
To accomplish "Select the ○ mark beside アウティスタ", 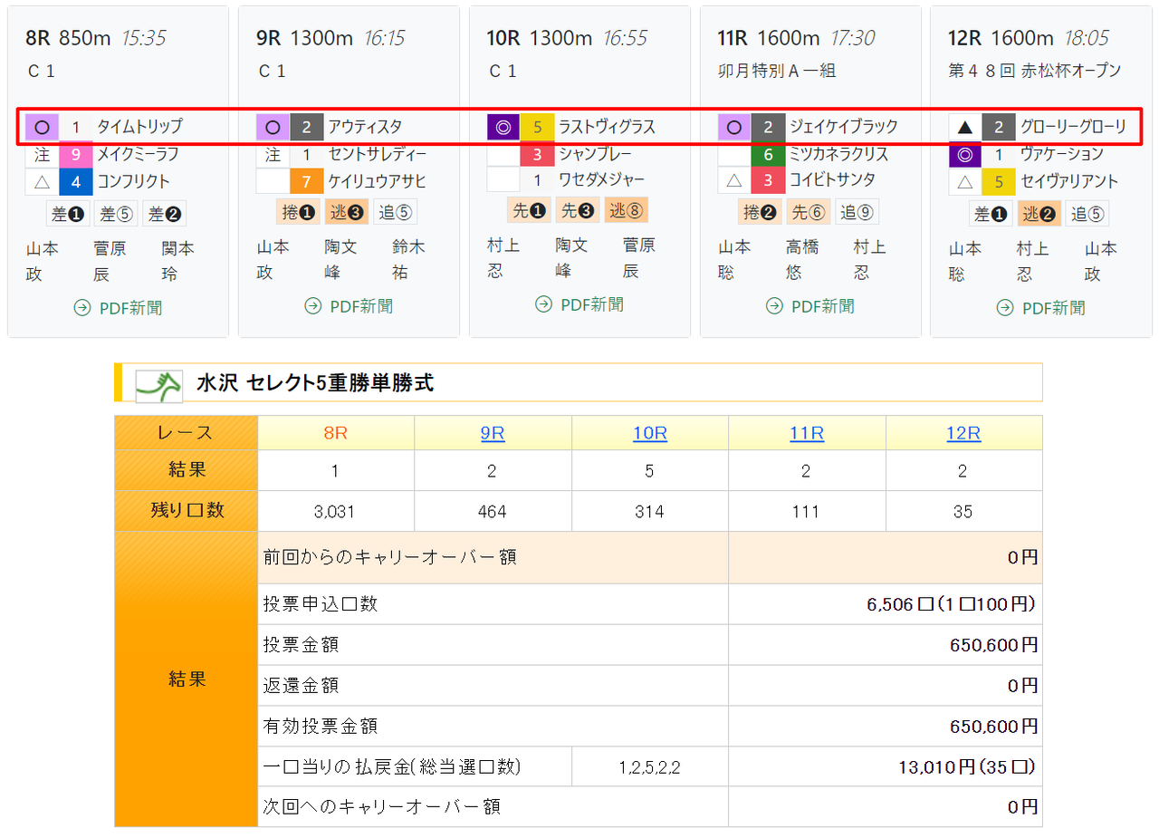I will (273, 127).
